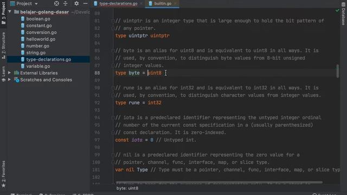Screen dimensions: 347x195
Task: Switch to builtin.go editor tab
Action: click(x=163, y=4)
